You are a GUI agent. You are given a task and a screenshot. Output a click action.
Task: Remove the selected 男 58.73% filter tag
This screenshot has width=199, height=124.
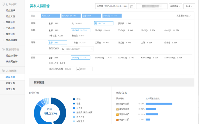pos(50,16)
